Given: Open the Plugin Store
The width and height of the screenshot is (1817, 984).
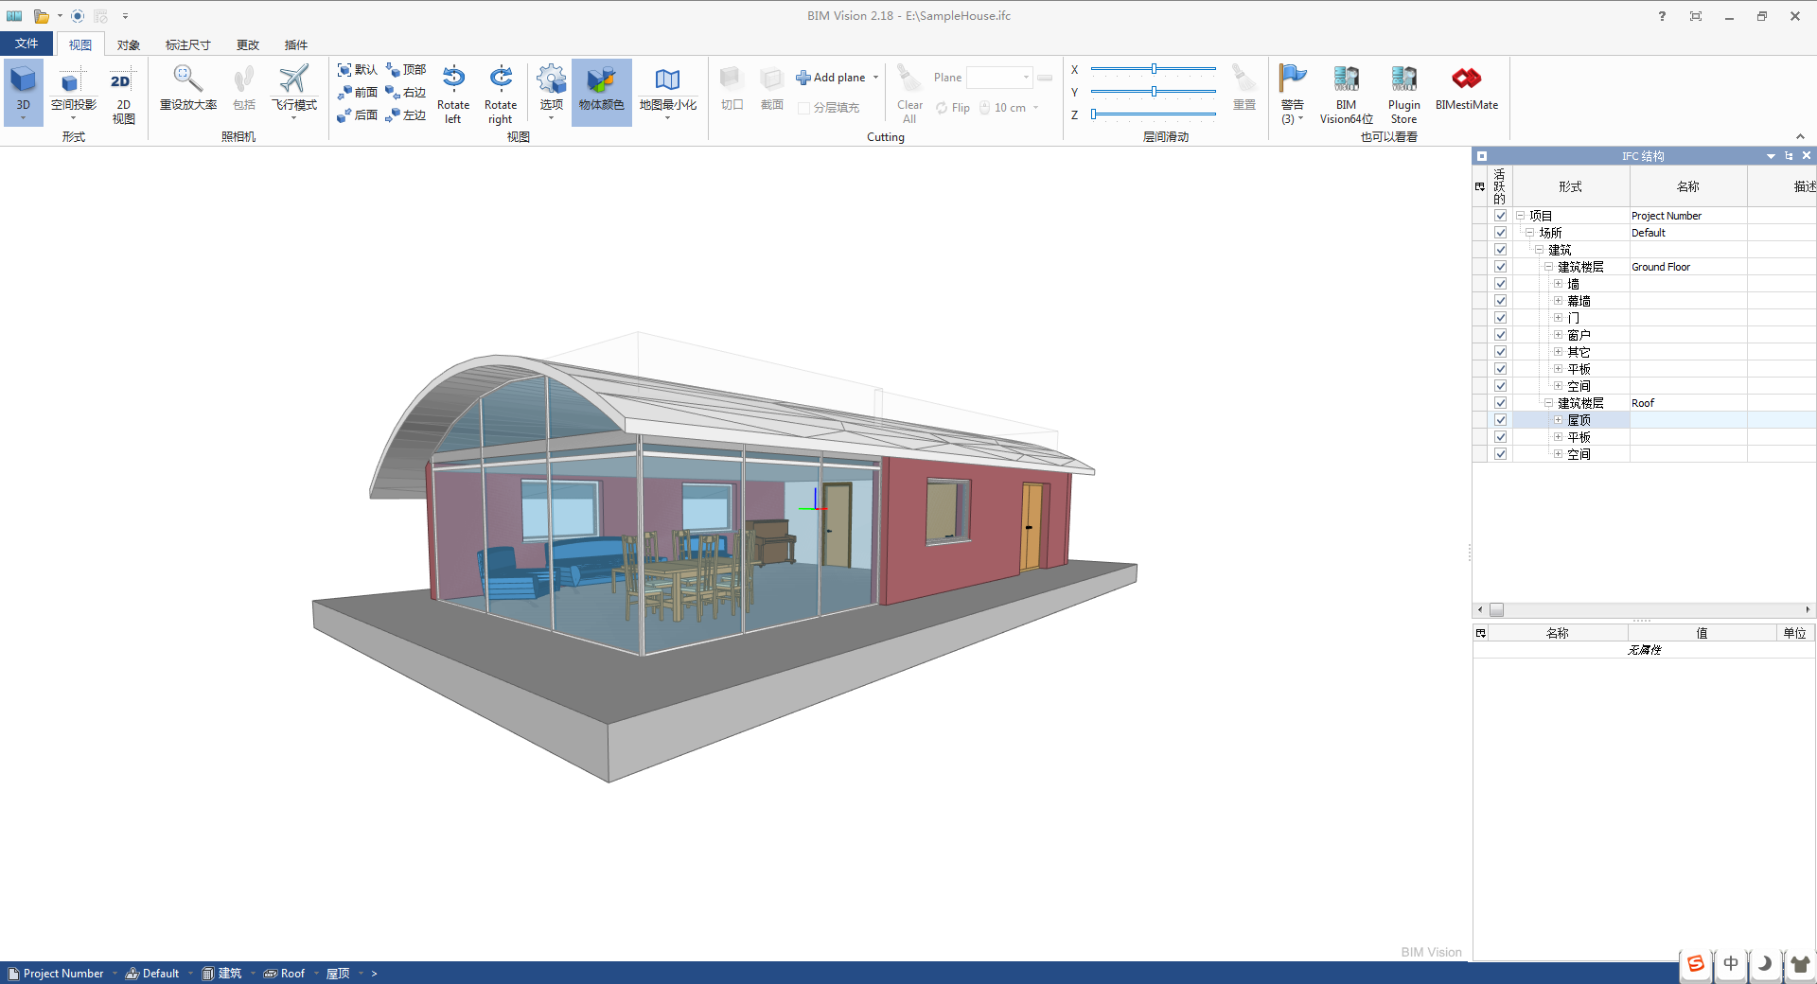Looking at the screenshot, I should [1404, 91].
